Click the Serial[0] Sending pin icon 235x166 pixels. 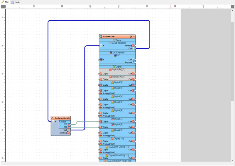click(133, 46)
